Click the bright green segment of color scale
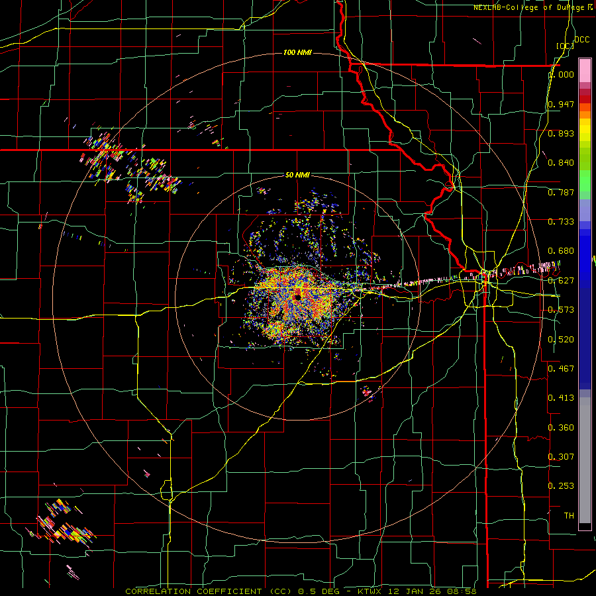Image resolution: width=596 pixels, height=596 pixels. coord(585,181)
